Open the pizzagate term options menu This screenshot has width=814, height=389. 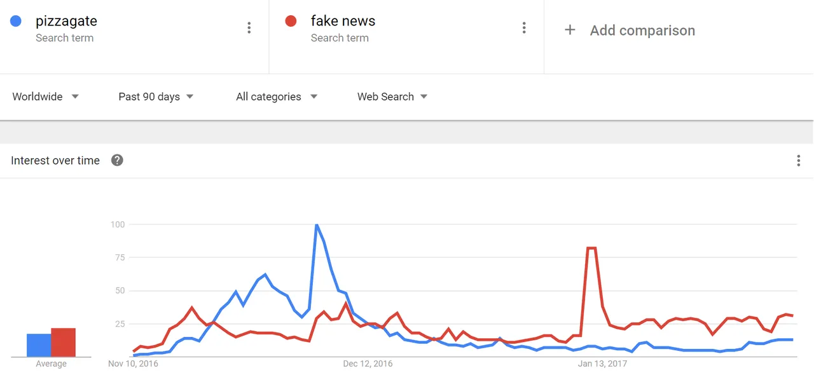pyautogui.click(x=249, y=27)
